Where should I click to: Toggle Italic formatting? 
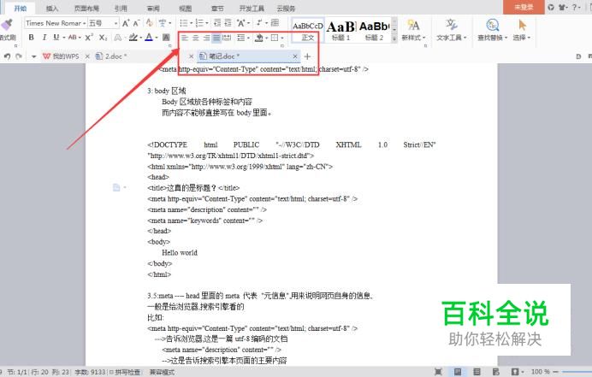point(44,38)
